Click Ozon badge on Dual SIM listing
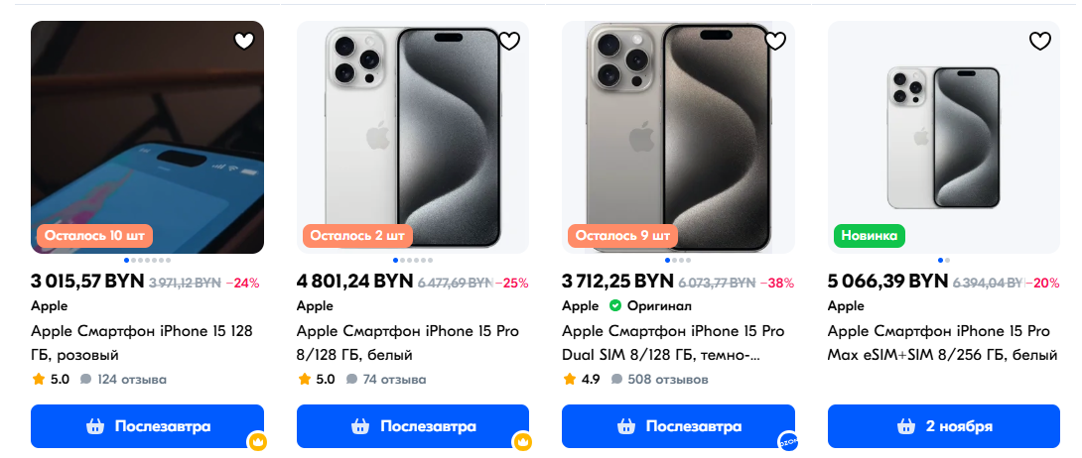The image size is (1082, 458). [787, 441]
